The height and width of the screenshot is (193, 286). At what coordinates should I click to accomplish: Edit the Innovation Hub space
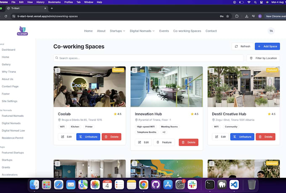pos(143,142)
